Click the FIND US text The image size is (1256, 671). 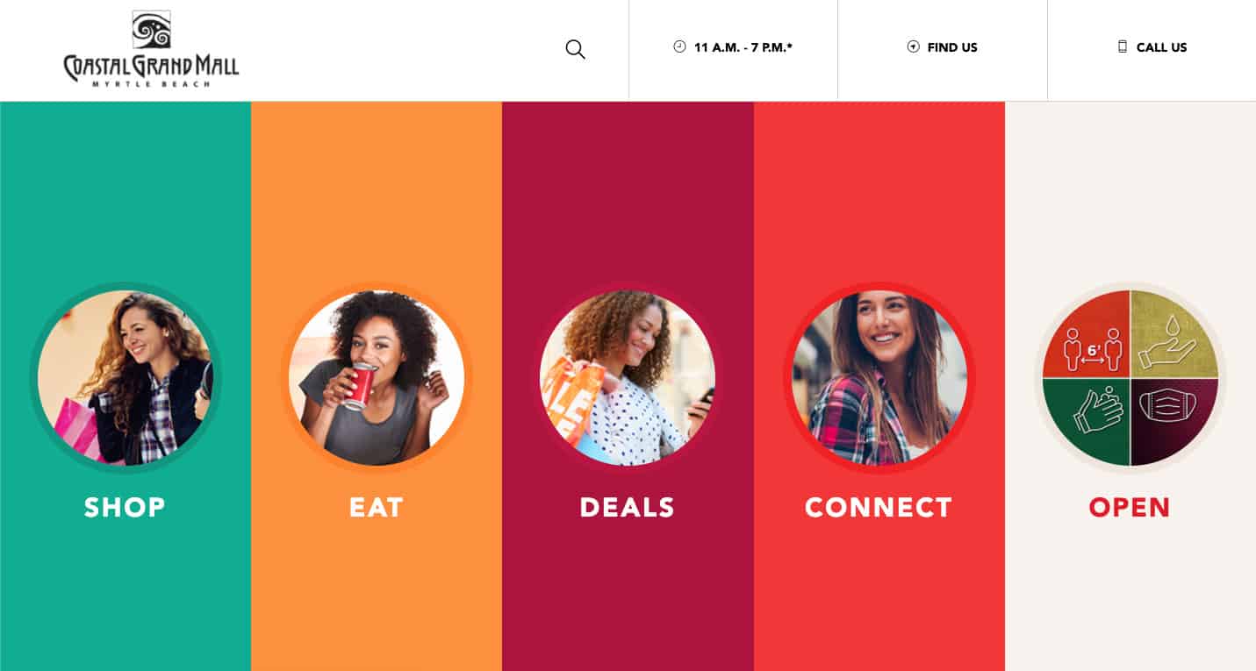click(x=952, y=47)
